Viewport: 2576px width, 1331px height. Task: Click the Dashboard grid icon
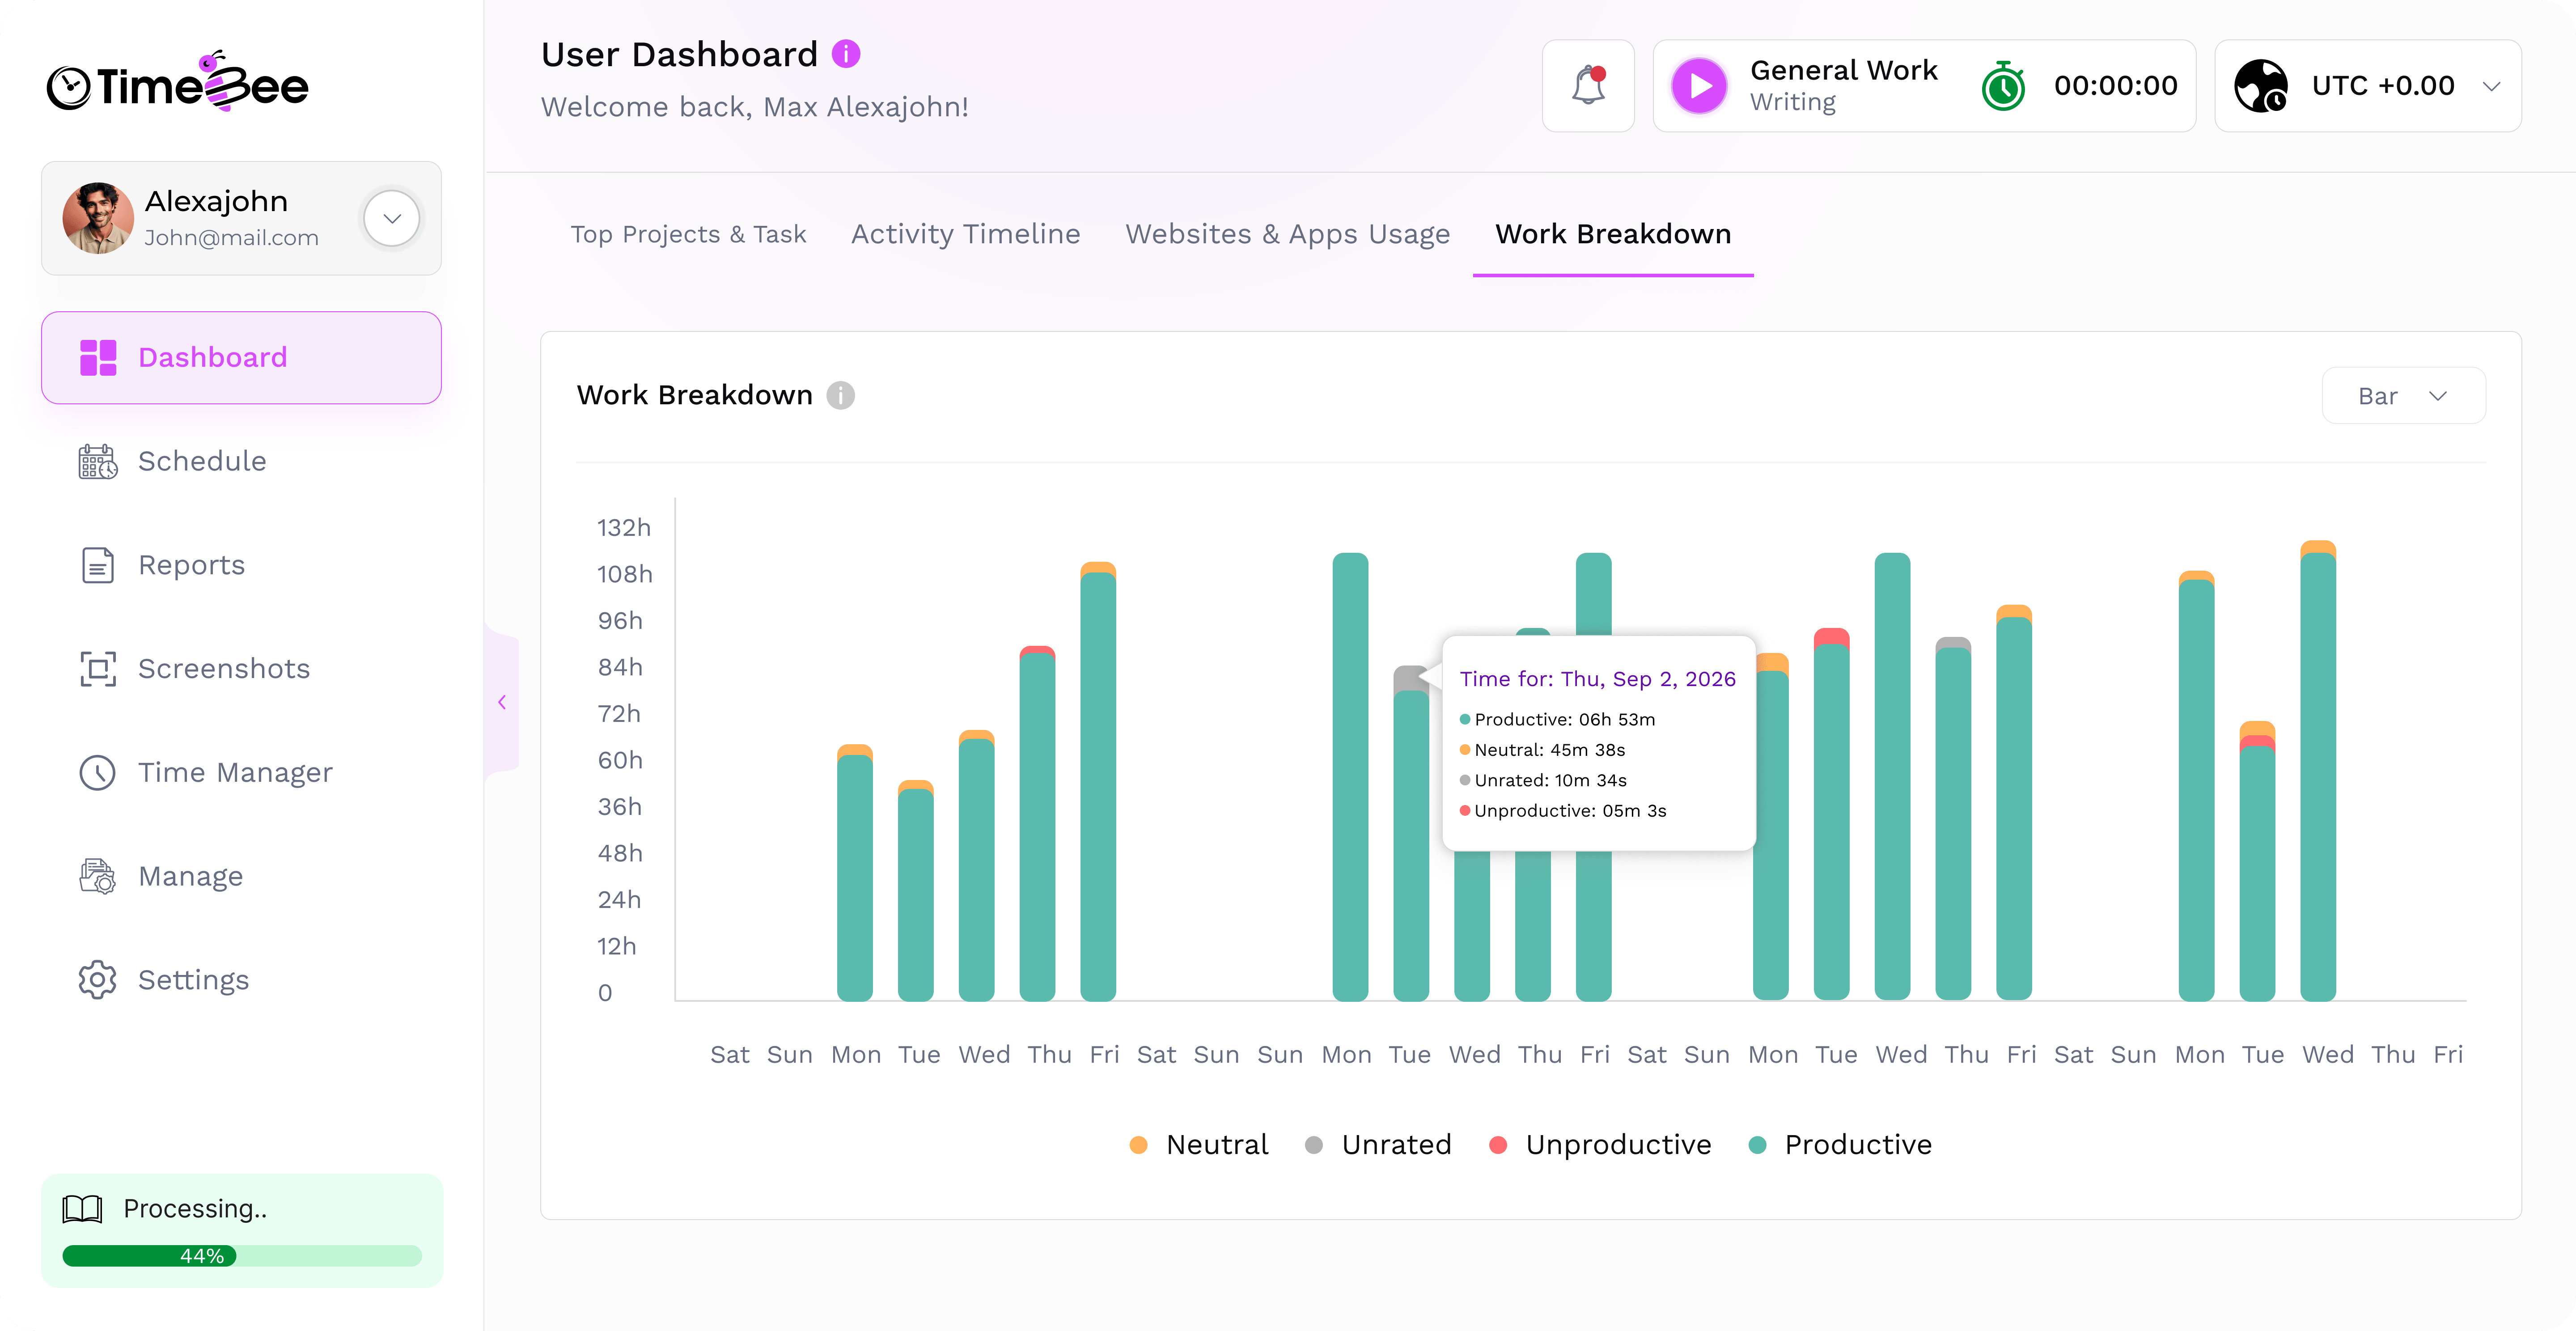(x=98, y=358)
